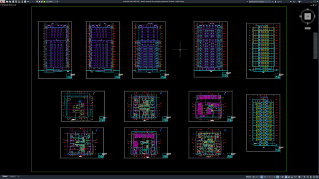319x179 pixels.
Task: Click the annotation auto-scale icon
Action: coord(289,177)
